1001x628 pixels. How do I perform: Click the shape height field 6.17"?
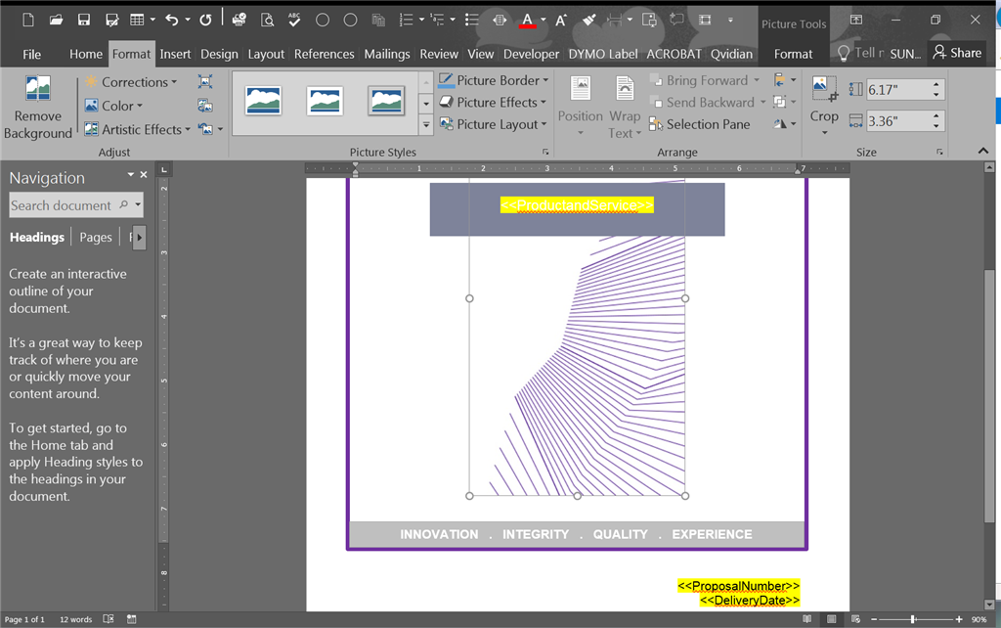click(897, 89)
